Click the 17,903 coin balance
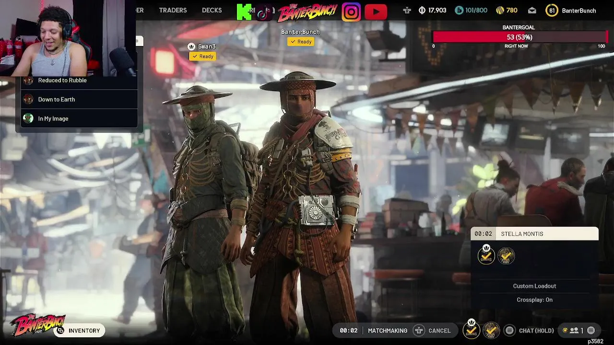 tap(437, 11)
